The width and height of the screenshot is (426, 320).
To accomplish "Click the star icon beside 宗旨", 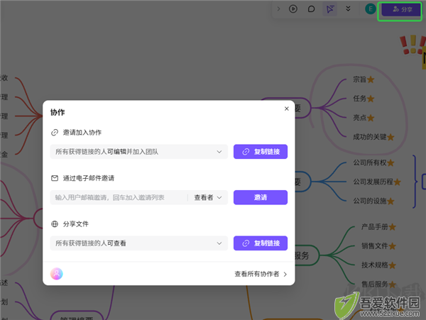I will (371, 79).
